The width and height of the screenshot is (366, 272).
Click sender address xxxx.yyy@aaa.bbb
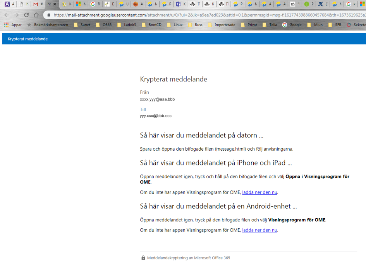point(157,99)
